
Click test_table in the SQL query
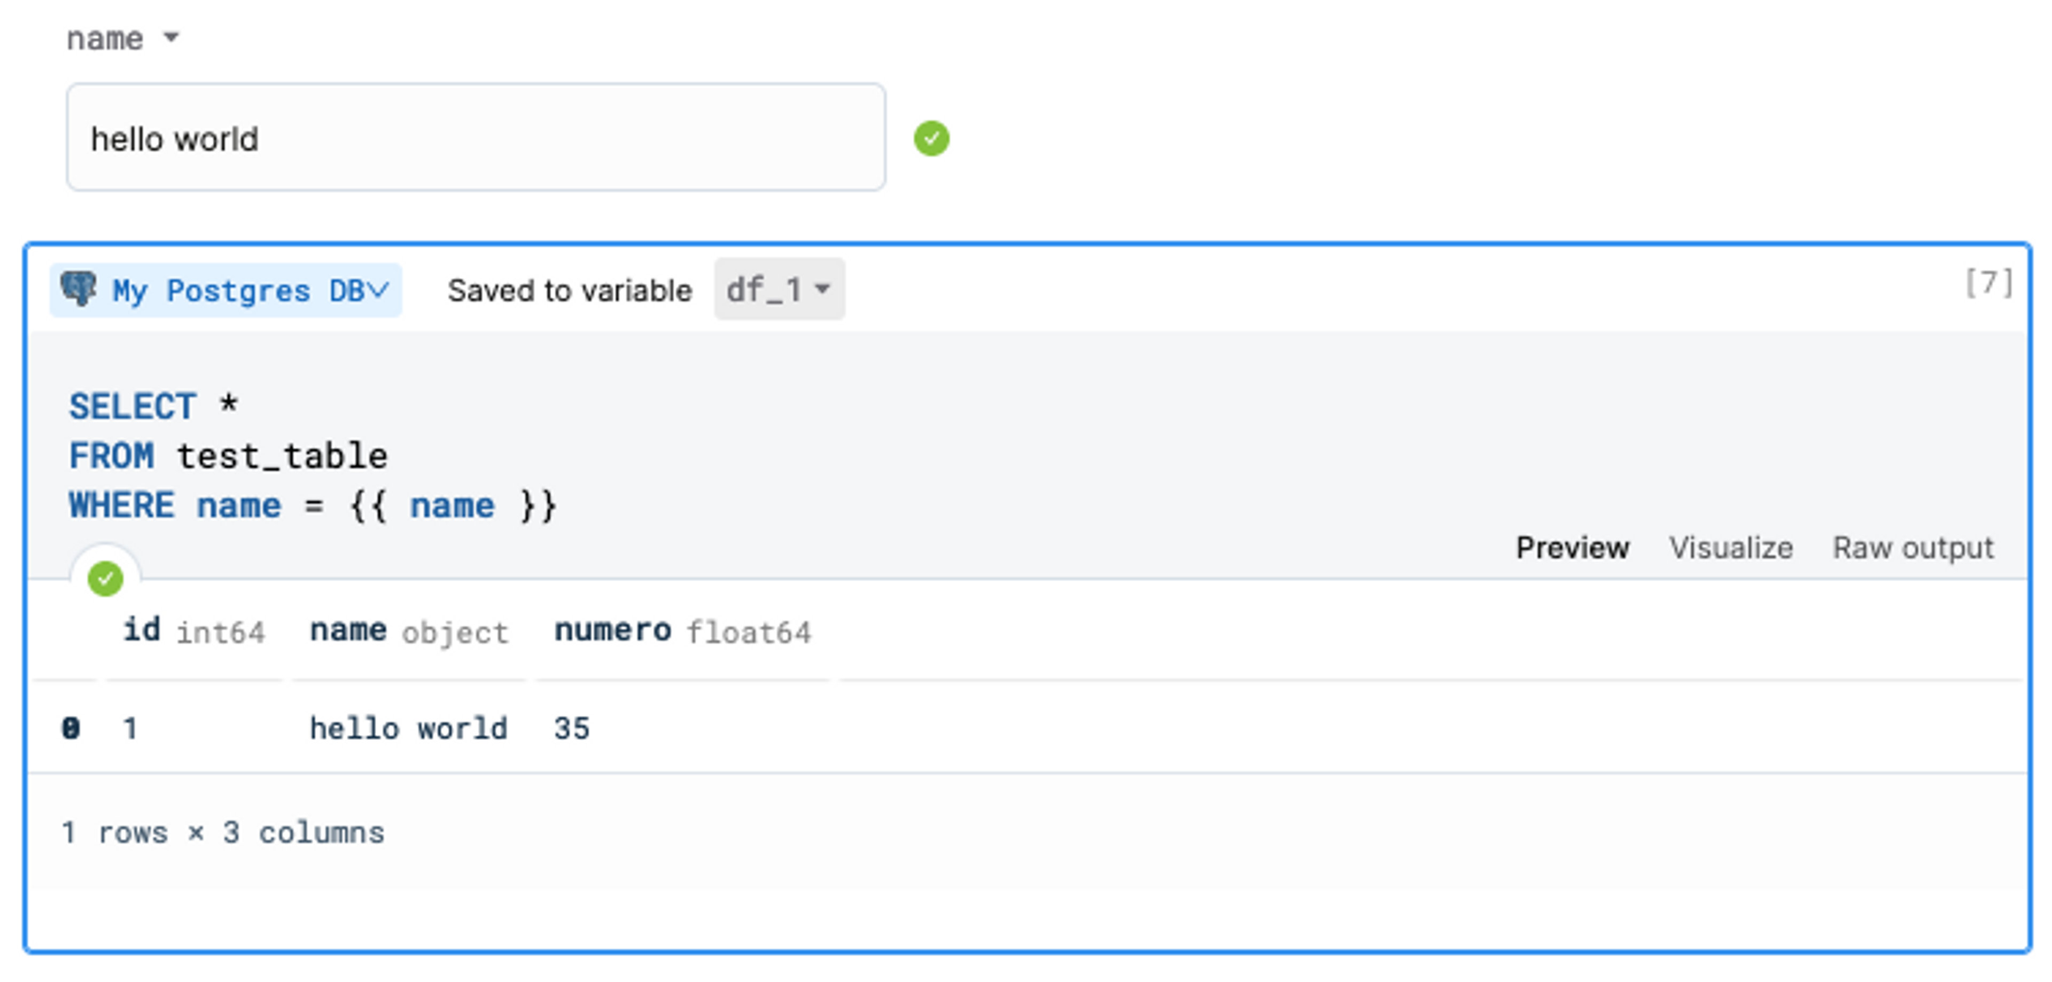pyautogui.click(x=282, y=456)
